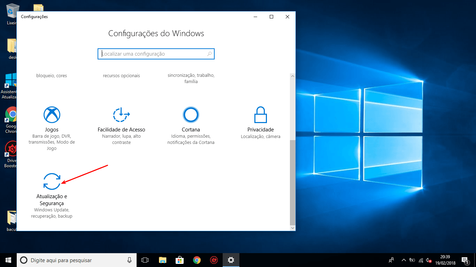Viewport: 476px width, 267px height.
Task: Click the battery power tray icon
Action: pos(412,260)
